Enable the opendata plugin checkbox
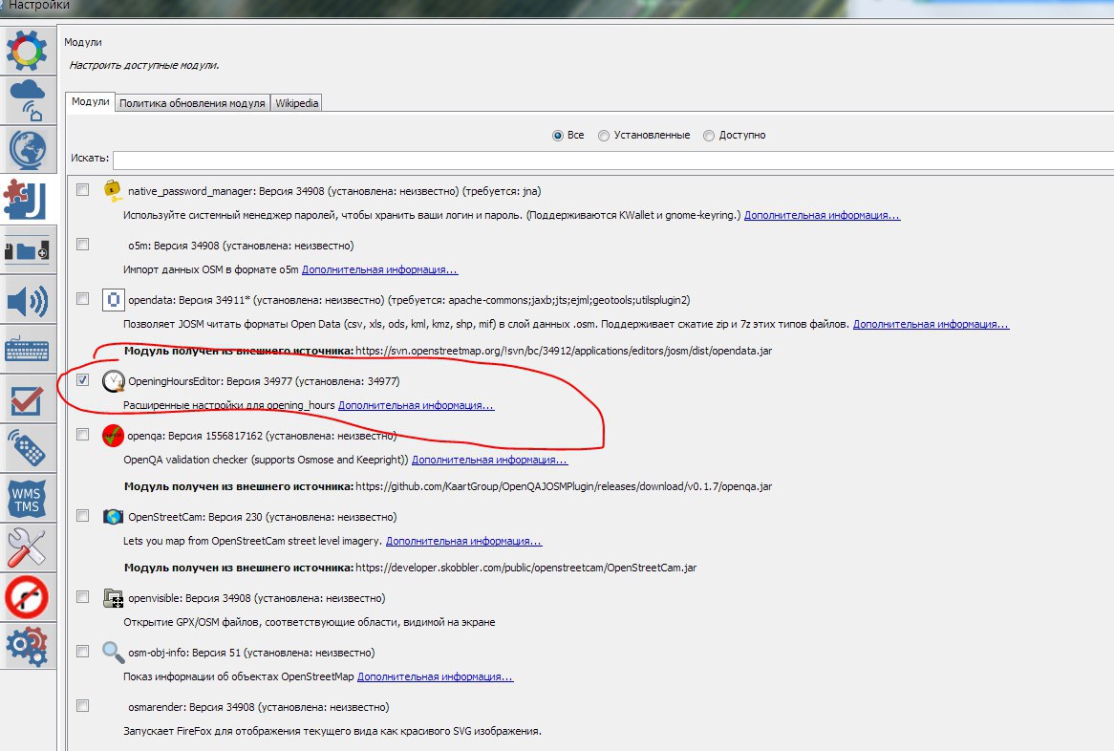 coord(83,298)
